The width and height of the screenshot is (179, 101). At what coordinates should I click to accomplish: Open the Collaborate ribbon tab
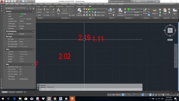click(60, 6)
